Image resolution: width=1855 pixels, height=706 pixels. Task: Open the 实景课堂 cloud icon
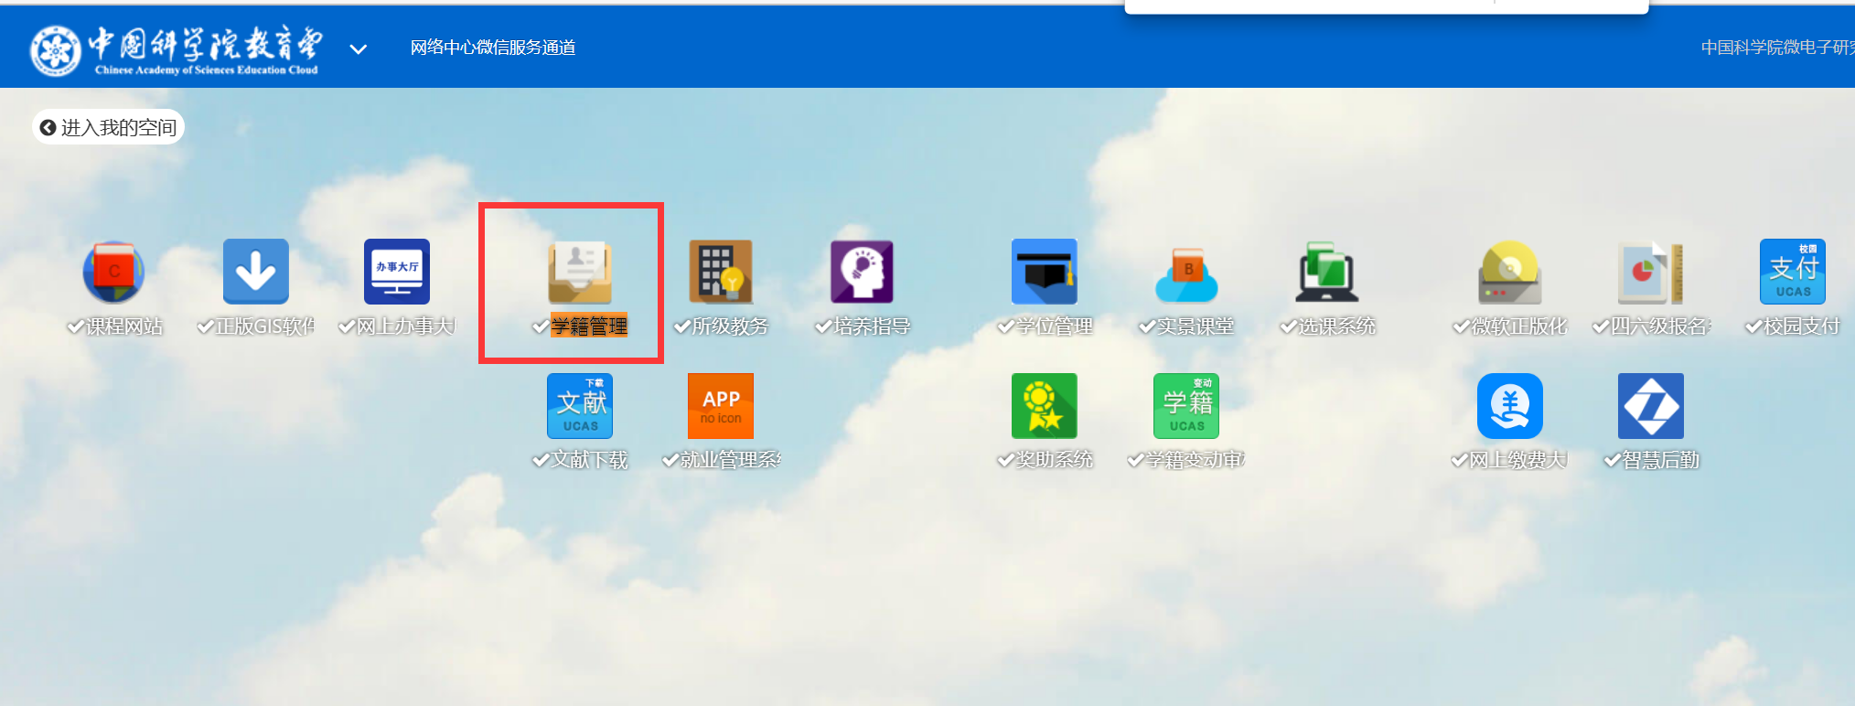[x=1185, y=272]
